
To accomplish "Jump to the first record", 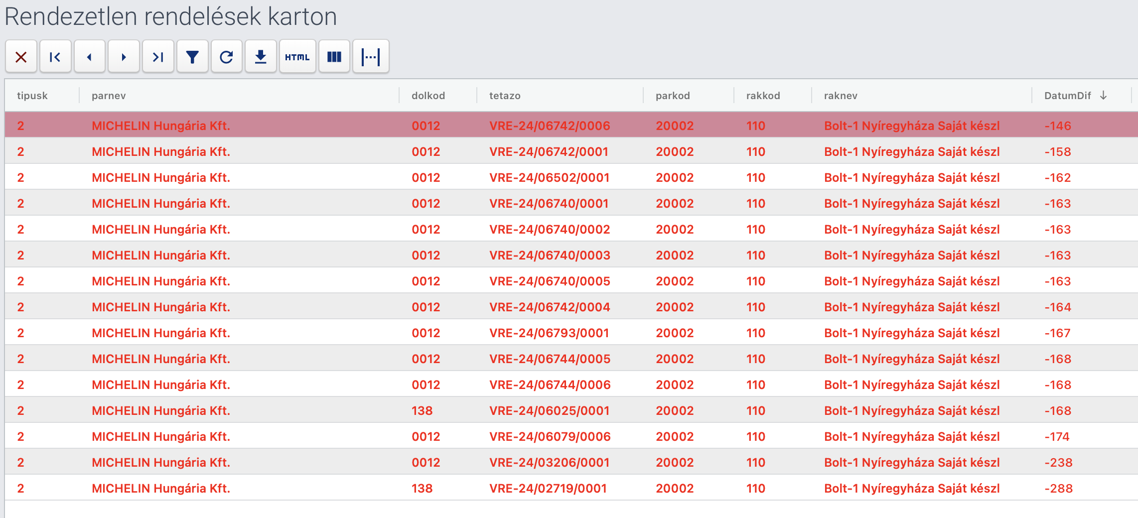I will 55,57.
